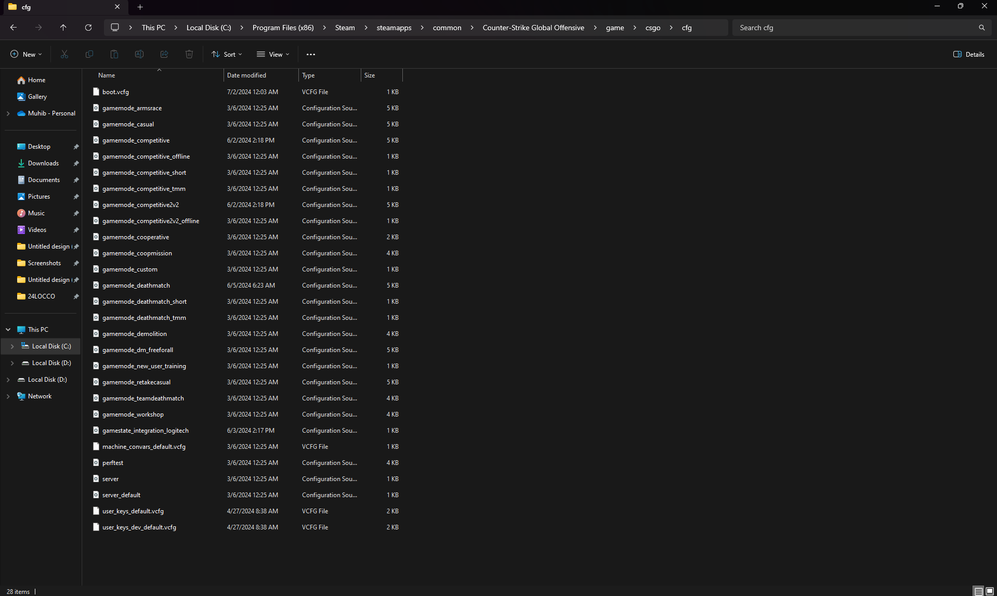Switch to the large thumbnails view icon
The image size is (997, 596).
[990, 591]
